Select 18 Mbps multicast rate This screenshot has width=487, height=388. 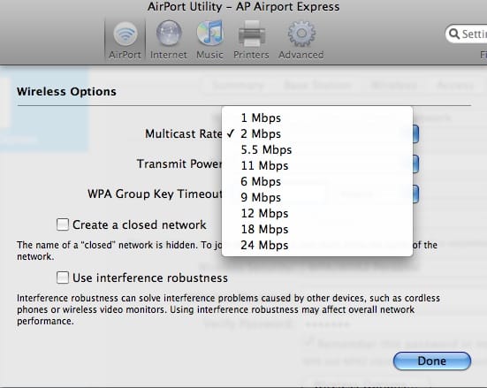(317, 229)
